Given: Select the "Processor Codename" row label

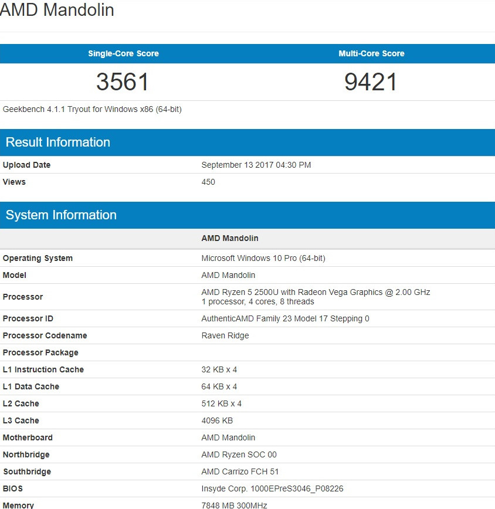Looking at the screenshot, I should pos(45,335).
